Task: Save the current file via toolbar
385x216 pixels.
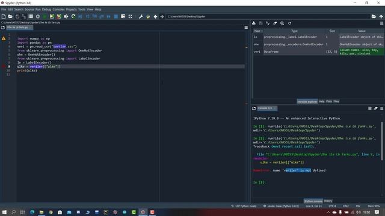Action: pos(17,16)
